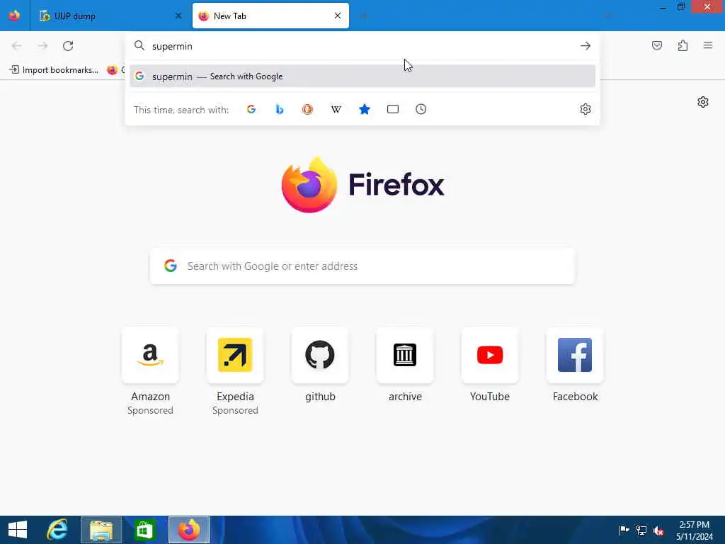Open list all tabs dropdown arrow
Screen dimensions: 725x544
607,16
